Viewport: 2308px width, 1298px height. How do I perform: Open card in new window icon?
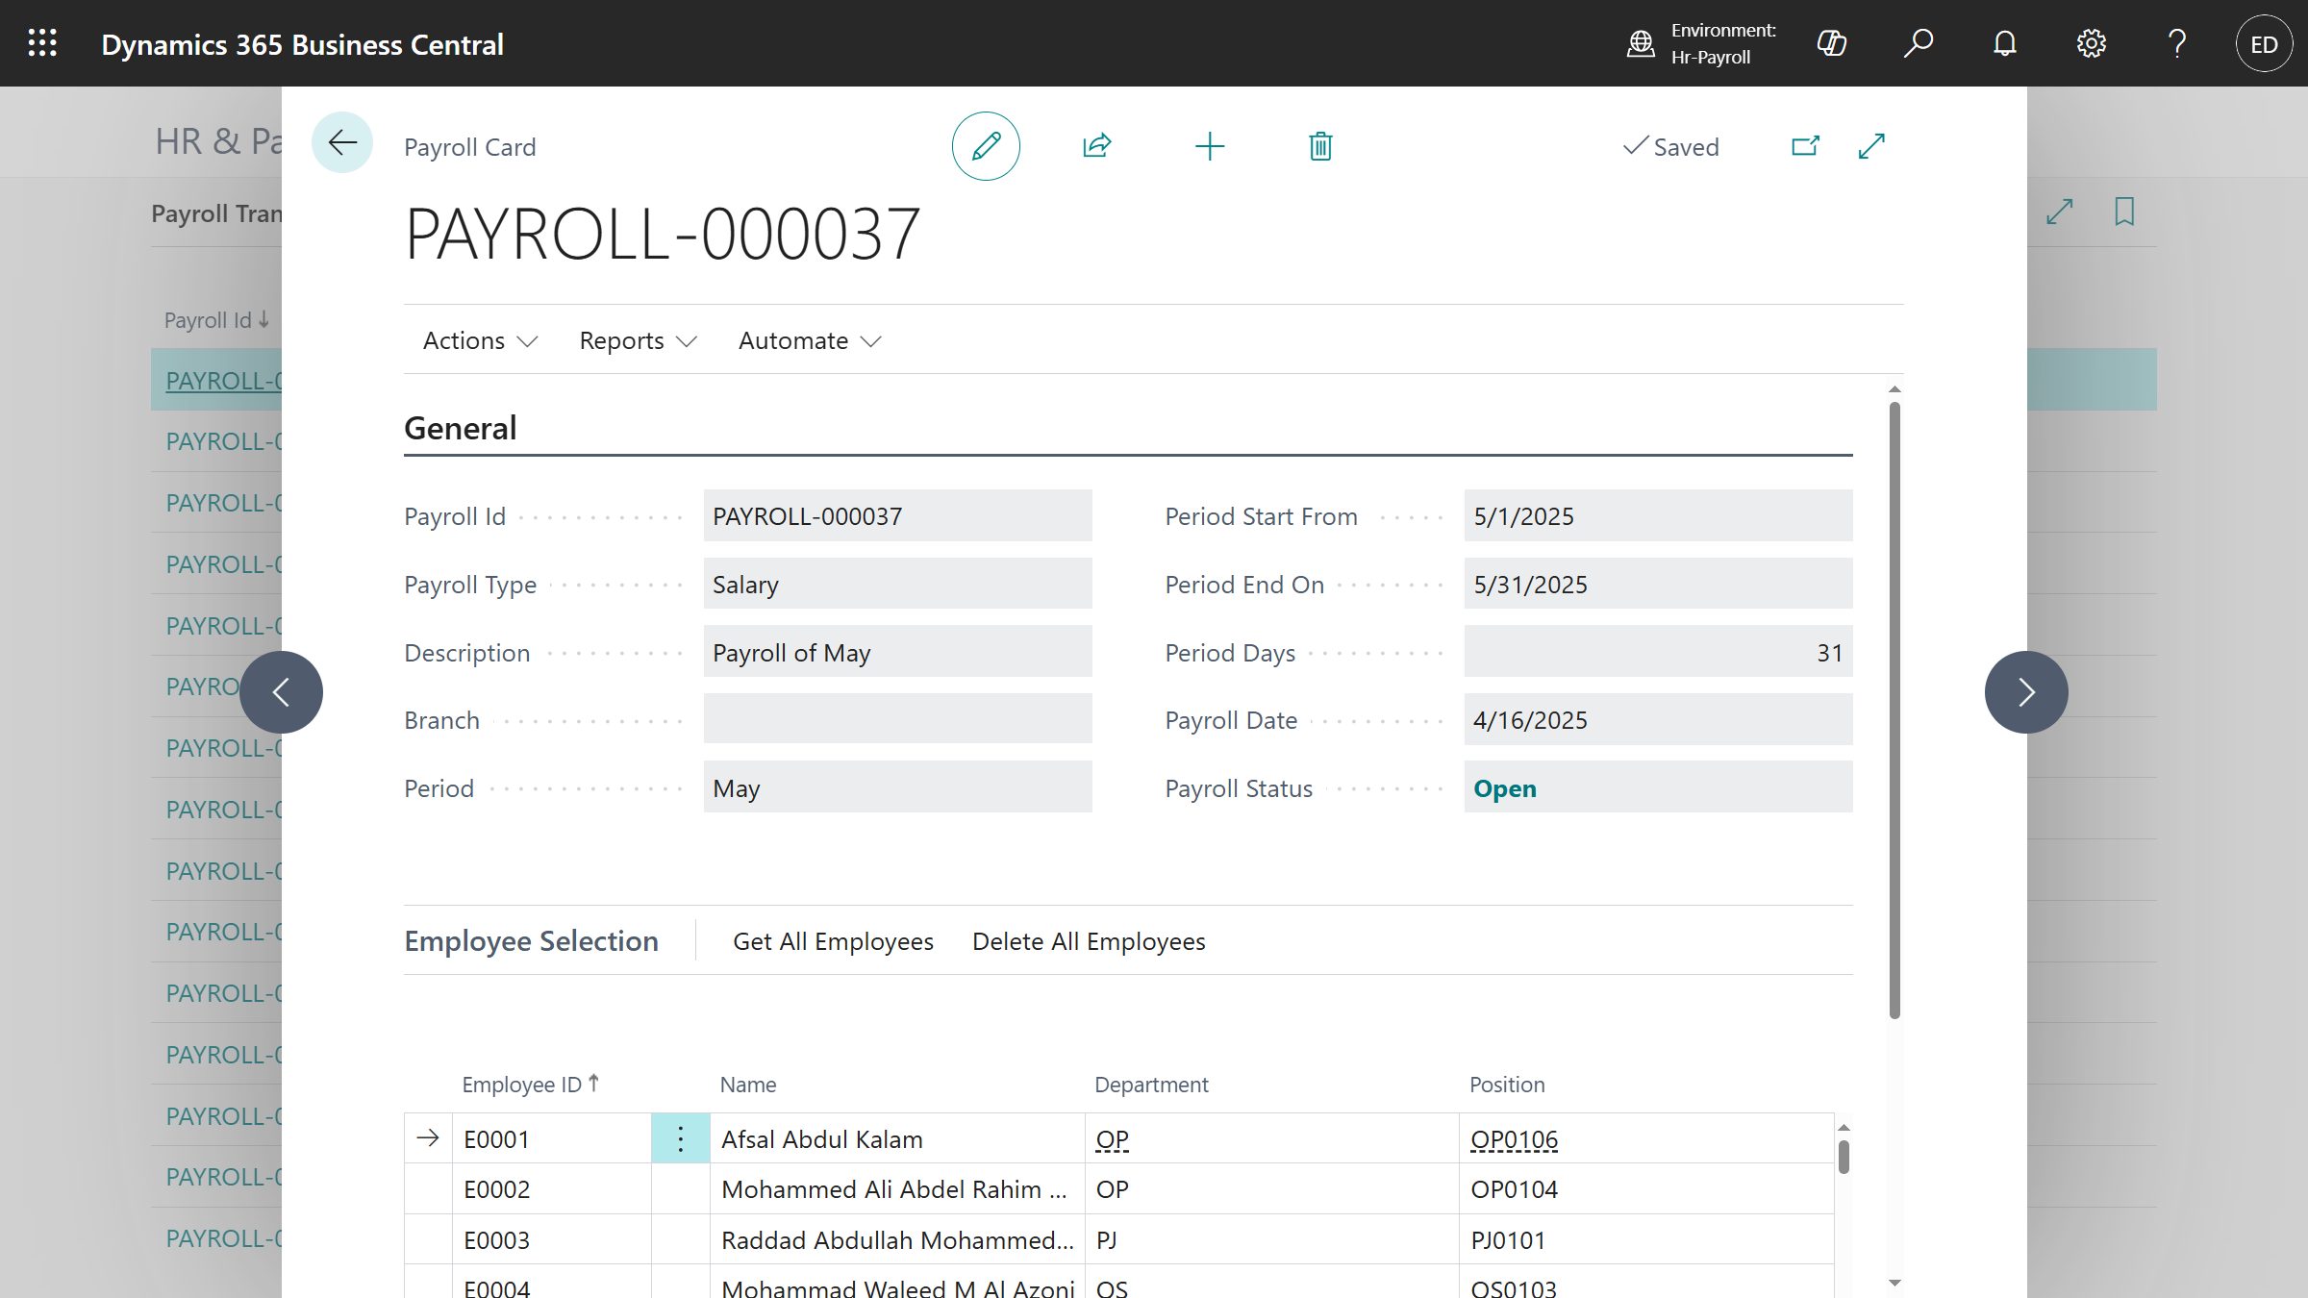[1805, 146]
